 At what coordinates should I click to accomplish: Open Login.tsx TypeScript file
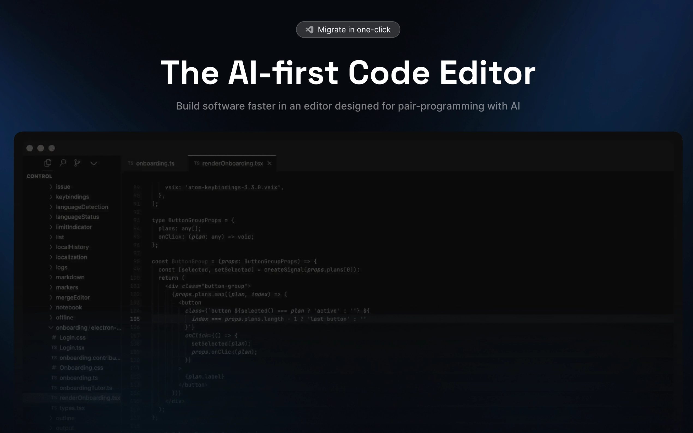point(72,347)
